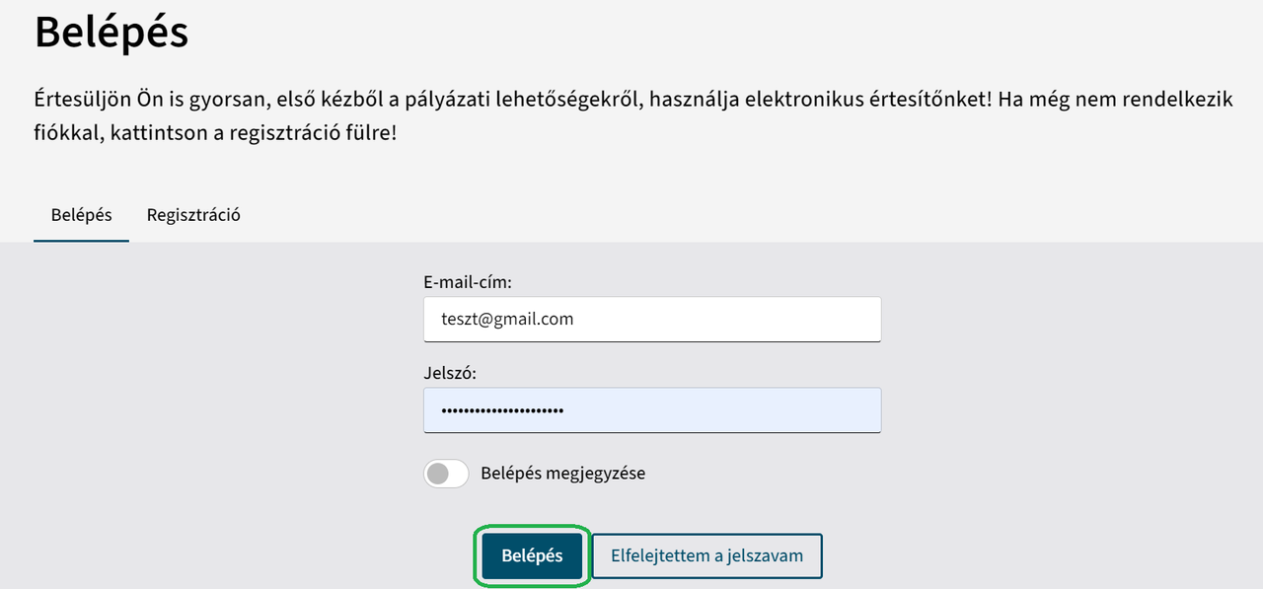Focus the E-mail-cím input field
The height and width of the screenshot is (589, 1263).
651,320
